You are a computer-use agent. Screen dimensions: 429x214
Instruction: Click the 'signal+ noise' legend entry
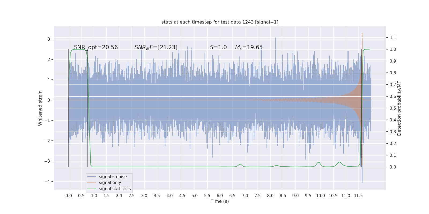point(113,177)
